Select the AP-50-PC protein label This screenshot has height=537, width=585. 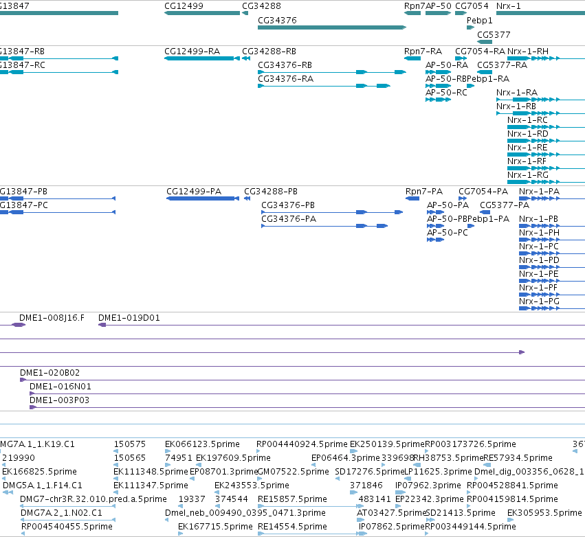[448, 233]
